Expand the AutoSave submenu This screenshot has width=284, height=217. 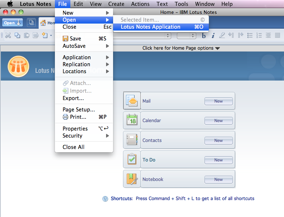pos(84,46)
